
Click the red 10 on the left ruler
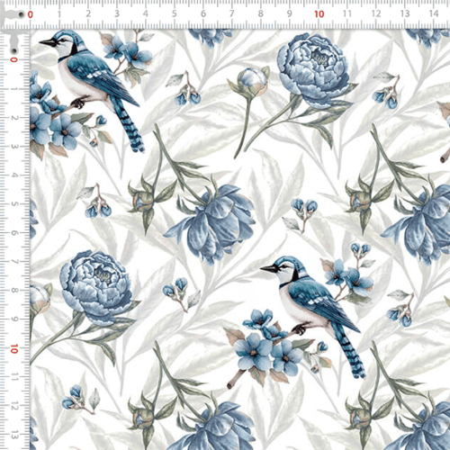point(13,349)
